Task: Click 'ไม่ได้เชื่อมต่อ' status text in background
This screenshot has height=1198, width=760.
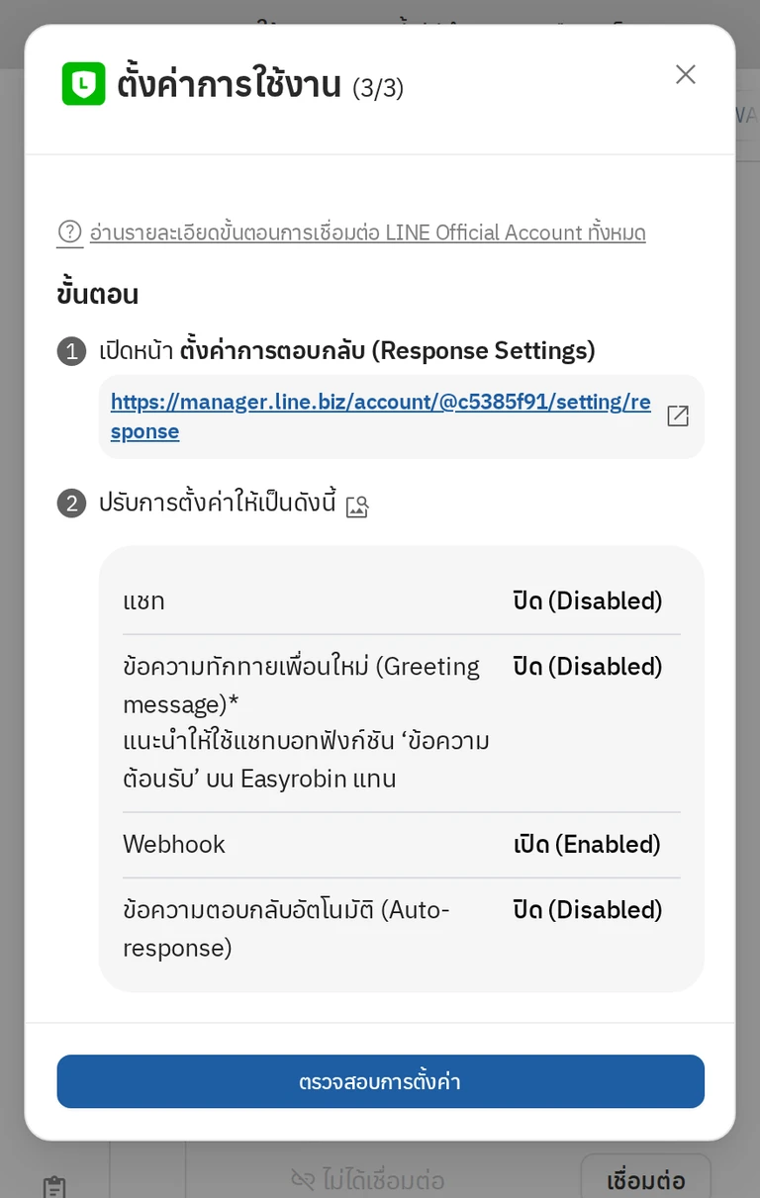Action: coord(383,1180)
